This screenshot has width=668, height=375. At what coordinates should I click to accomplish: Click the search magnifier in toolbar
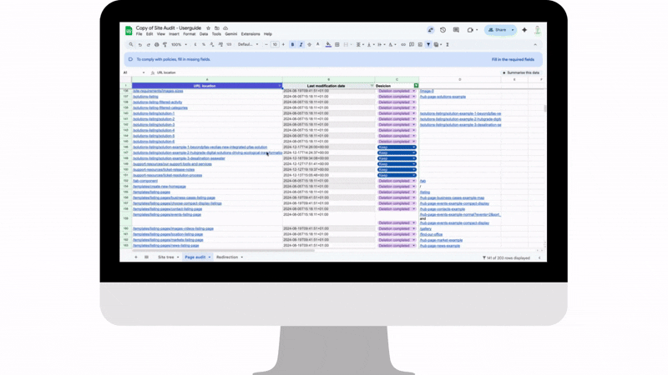131,45
